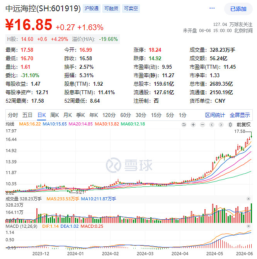Switch to the 30分 chart tab
Image resolution: width=257 pixels, height=259 pixels.
coord(141,115)
